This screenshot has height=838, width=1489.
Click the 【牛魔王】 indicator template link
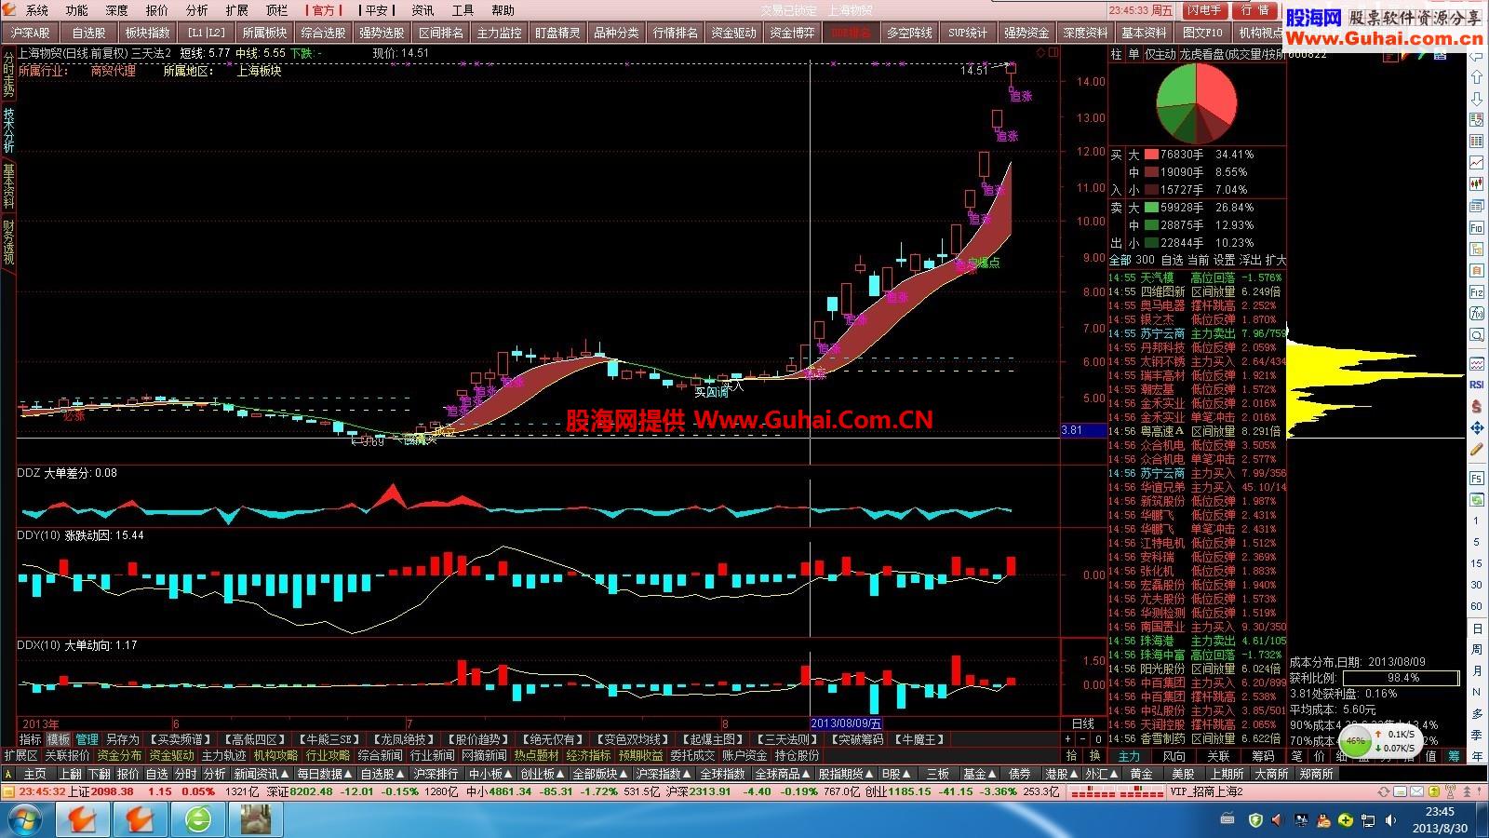920,739
